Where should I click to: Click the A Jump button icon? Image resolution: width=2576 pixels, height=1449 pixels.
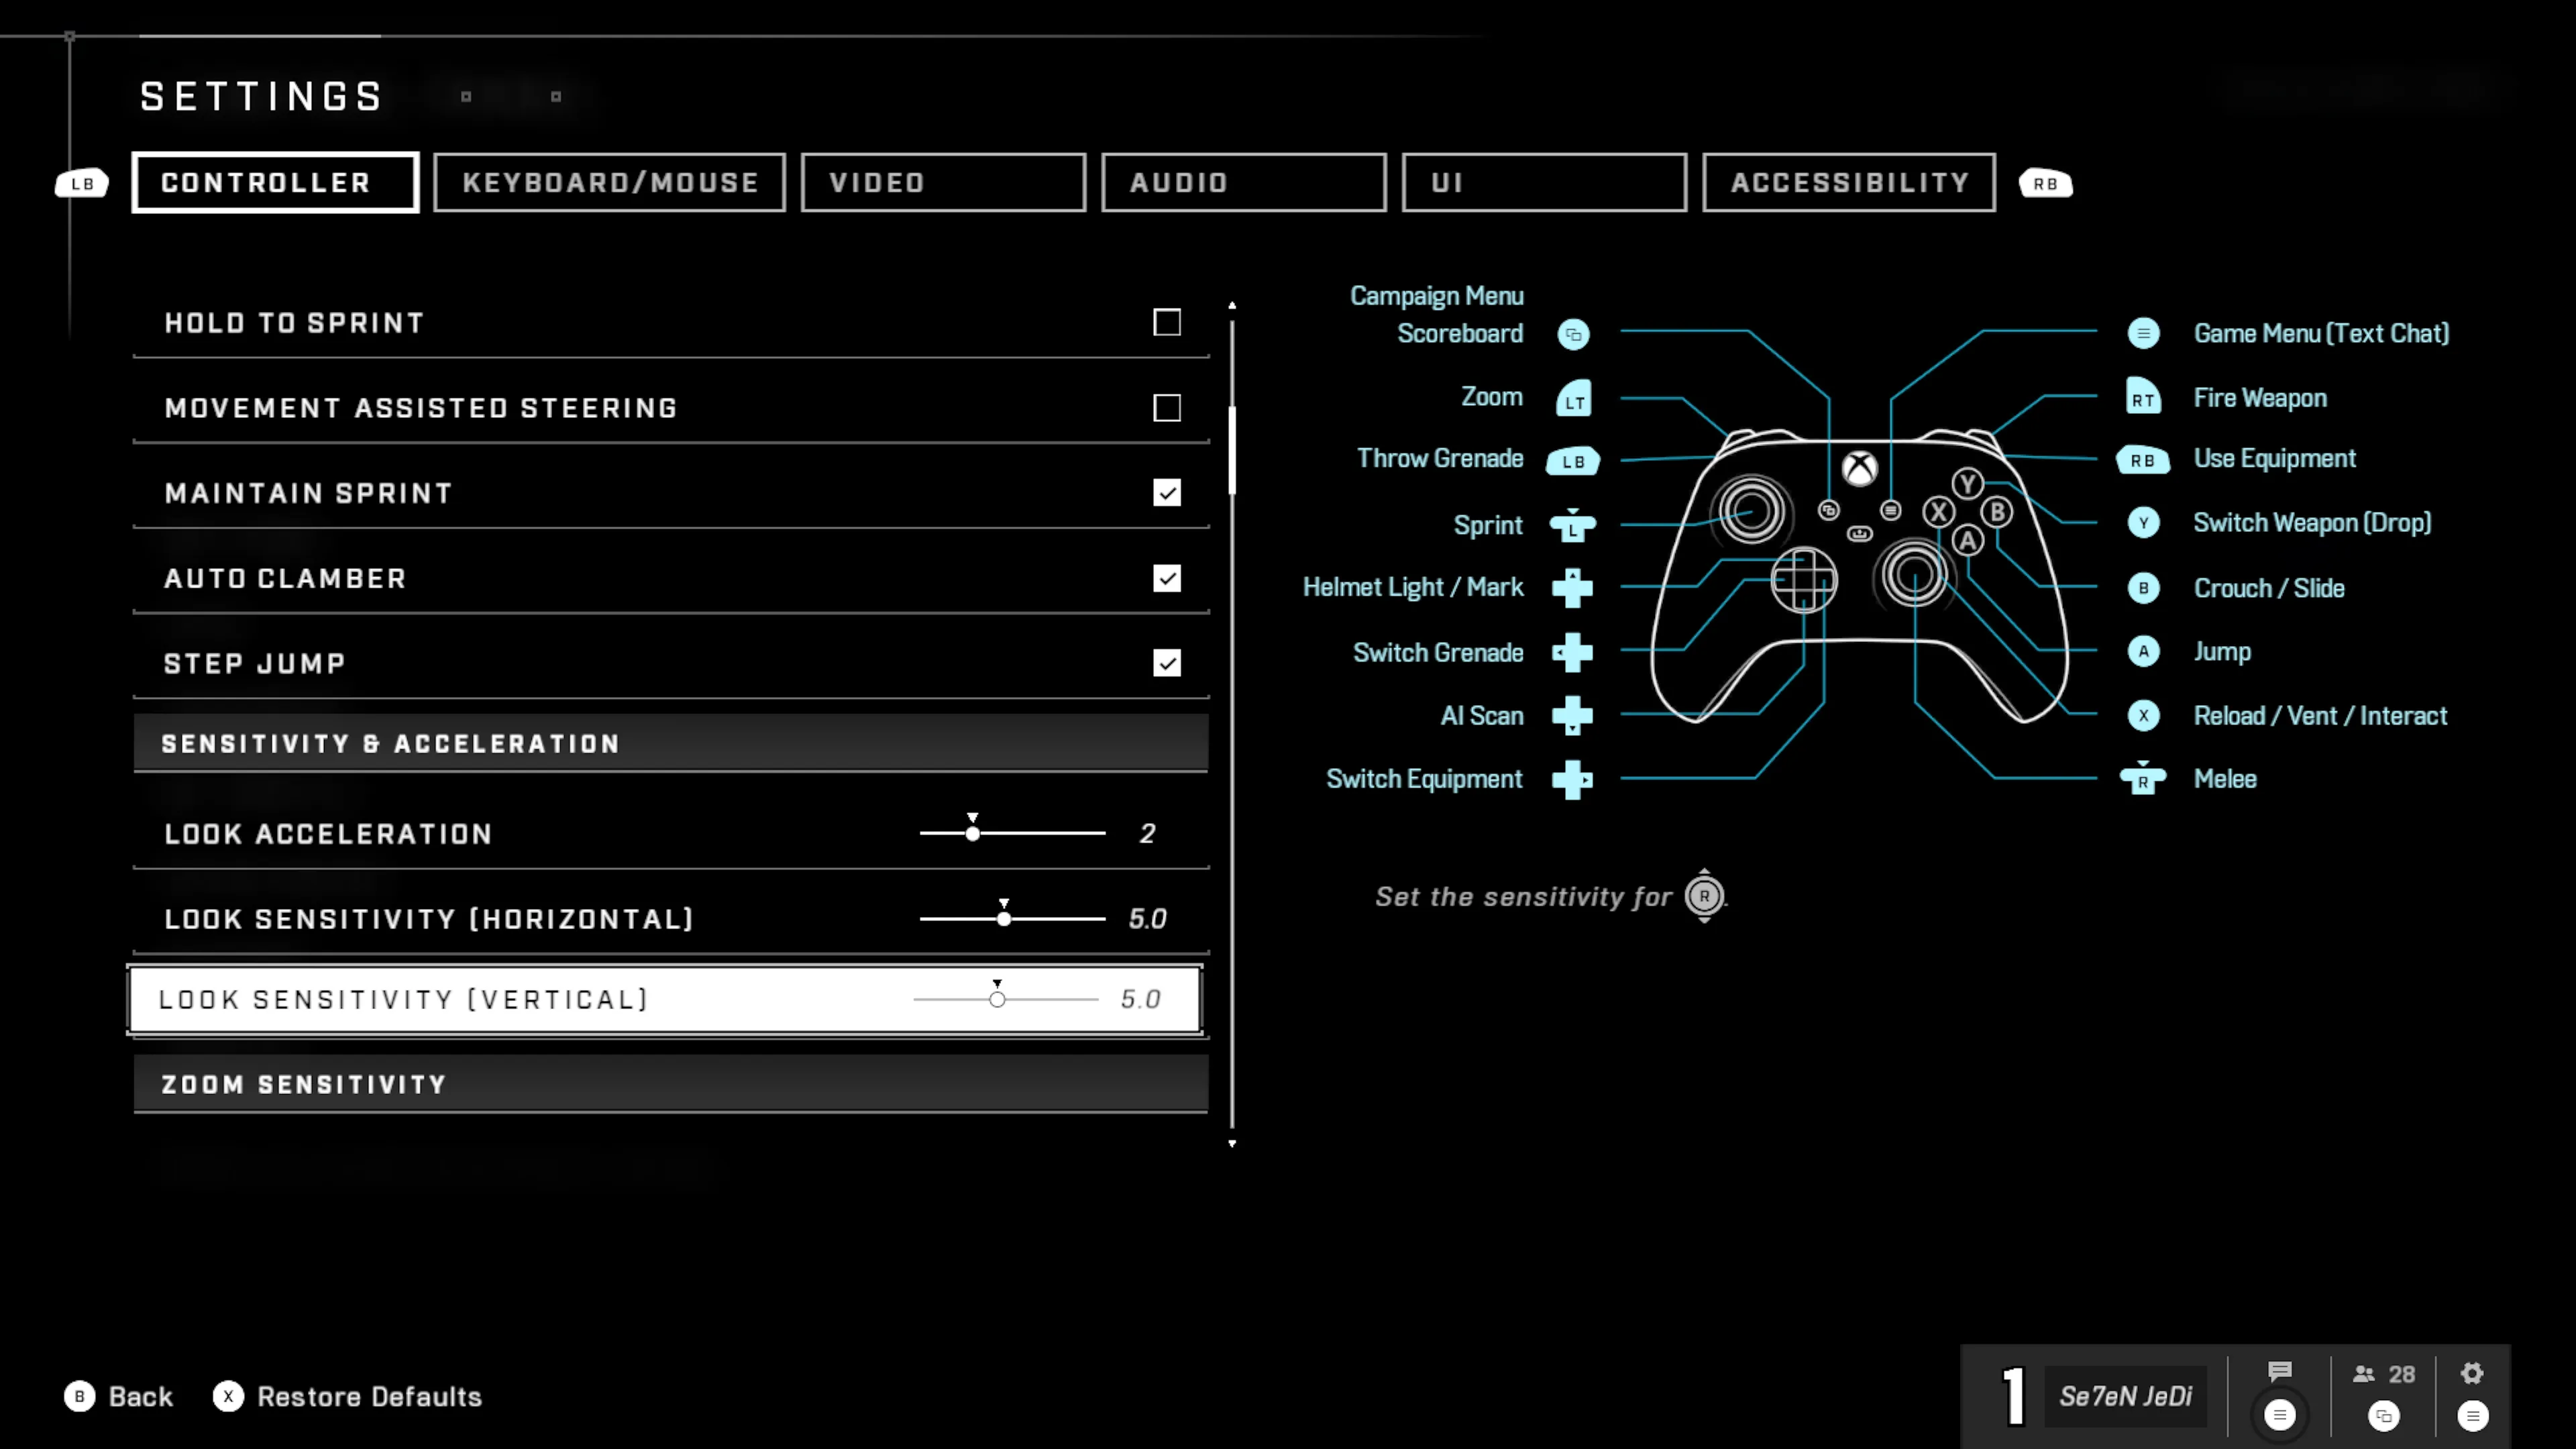pos(2143,652)
